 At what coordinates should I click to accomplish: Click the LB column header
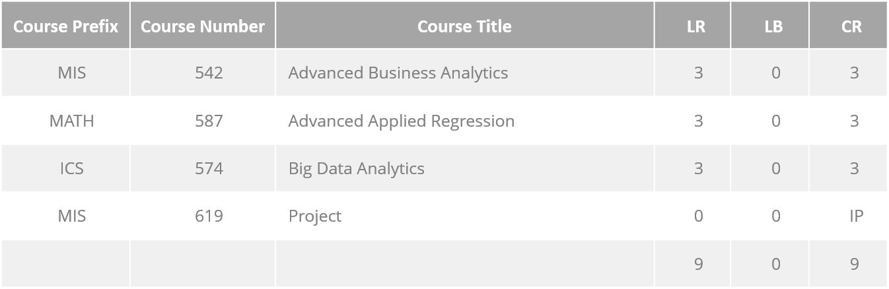[773, 26]
